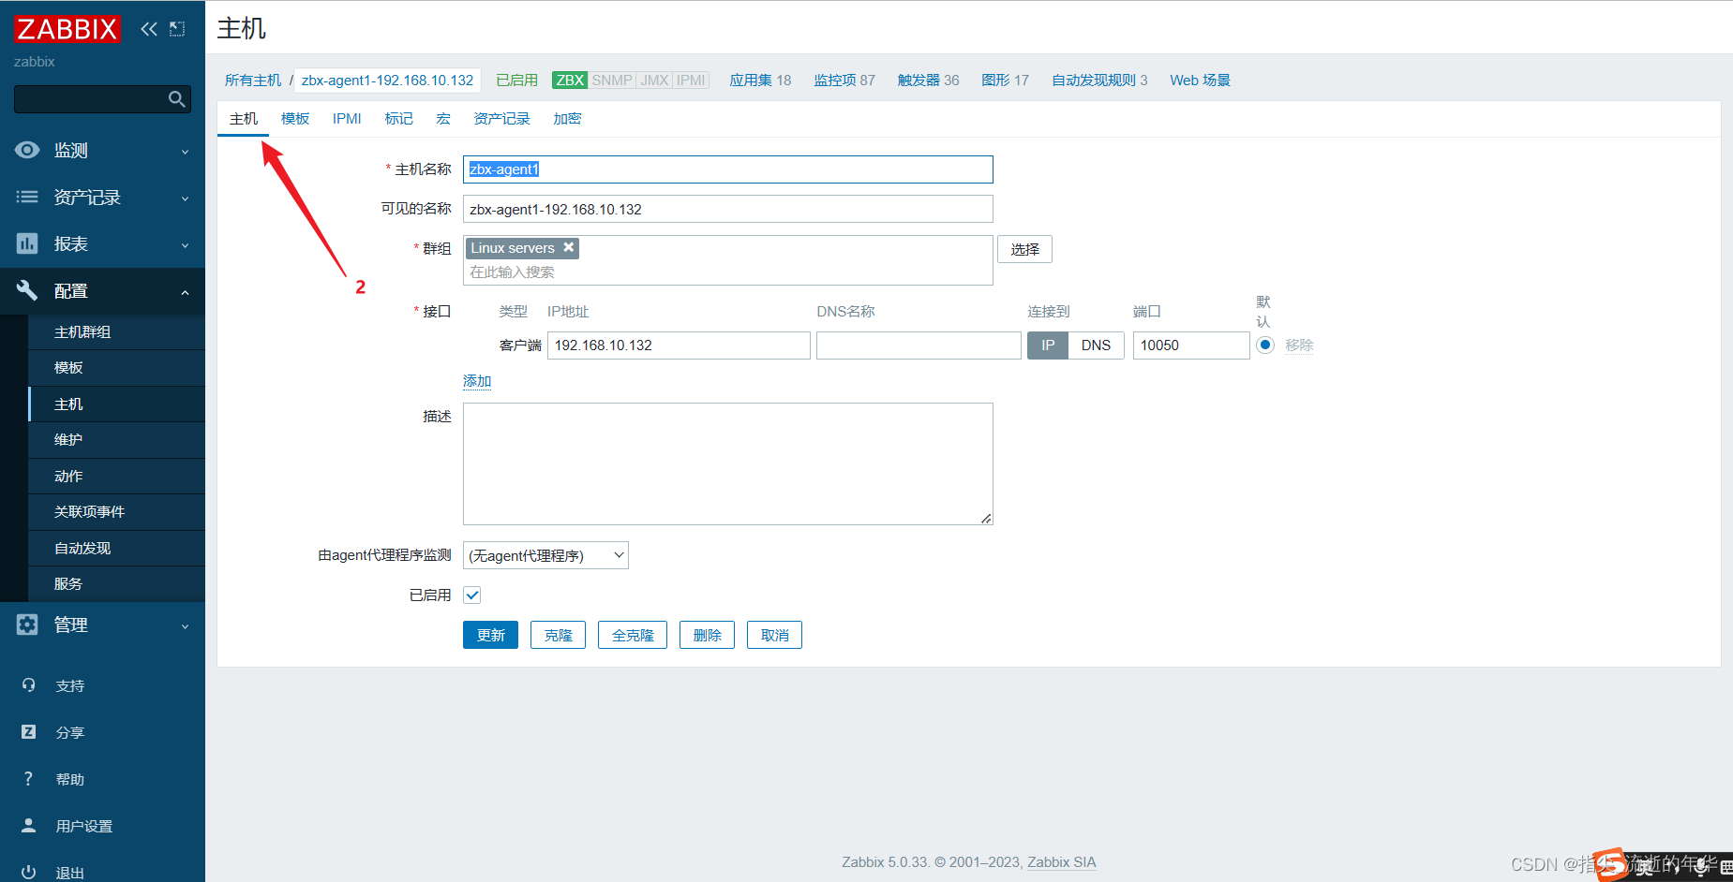1733x882 pixels.
Task: Open Web 场景 link
Action: click(1200, 81)
